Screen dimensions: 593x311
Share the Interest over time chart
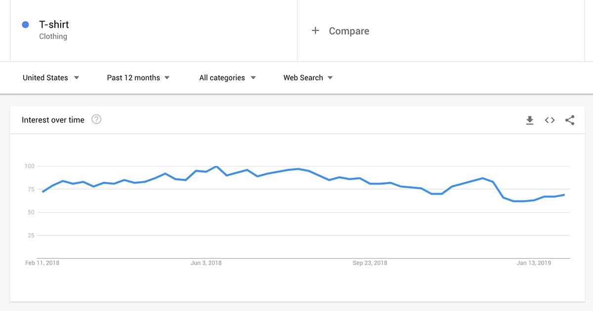point(570,120)
